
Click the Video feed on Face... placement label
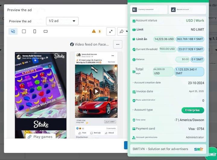click(x=92, y=44)
